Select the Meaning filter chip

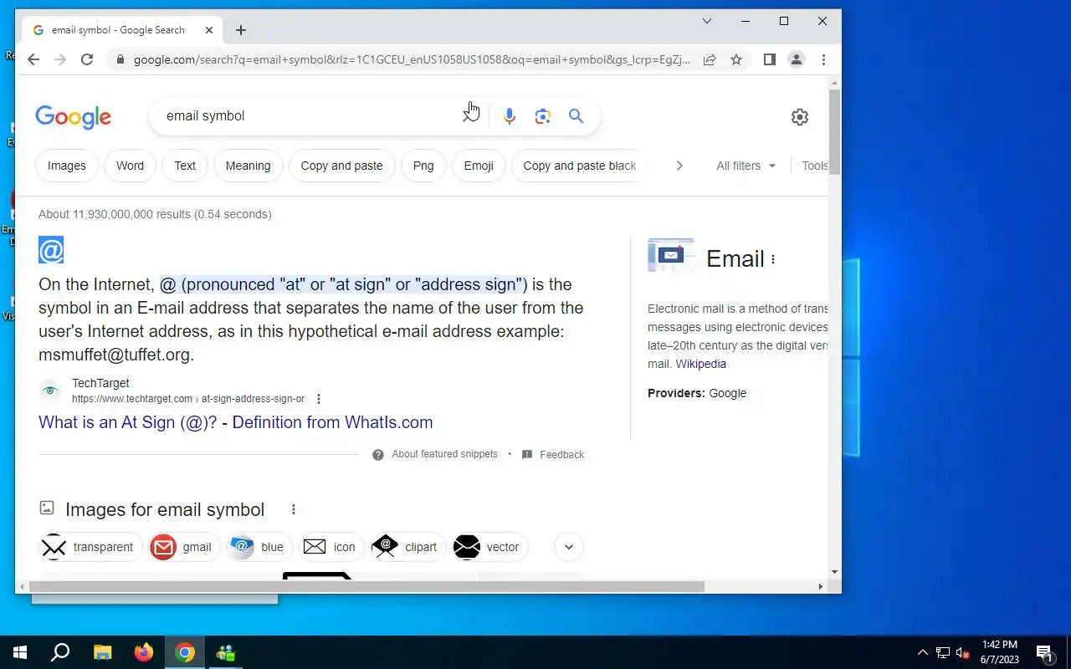tap(248, 166)
